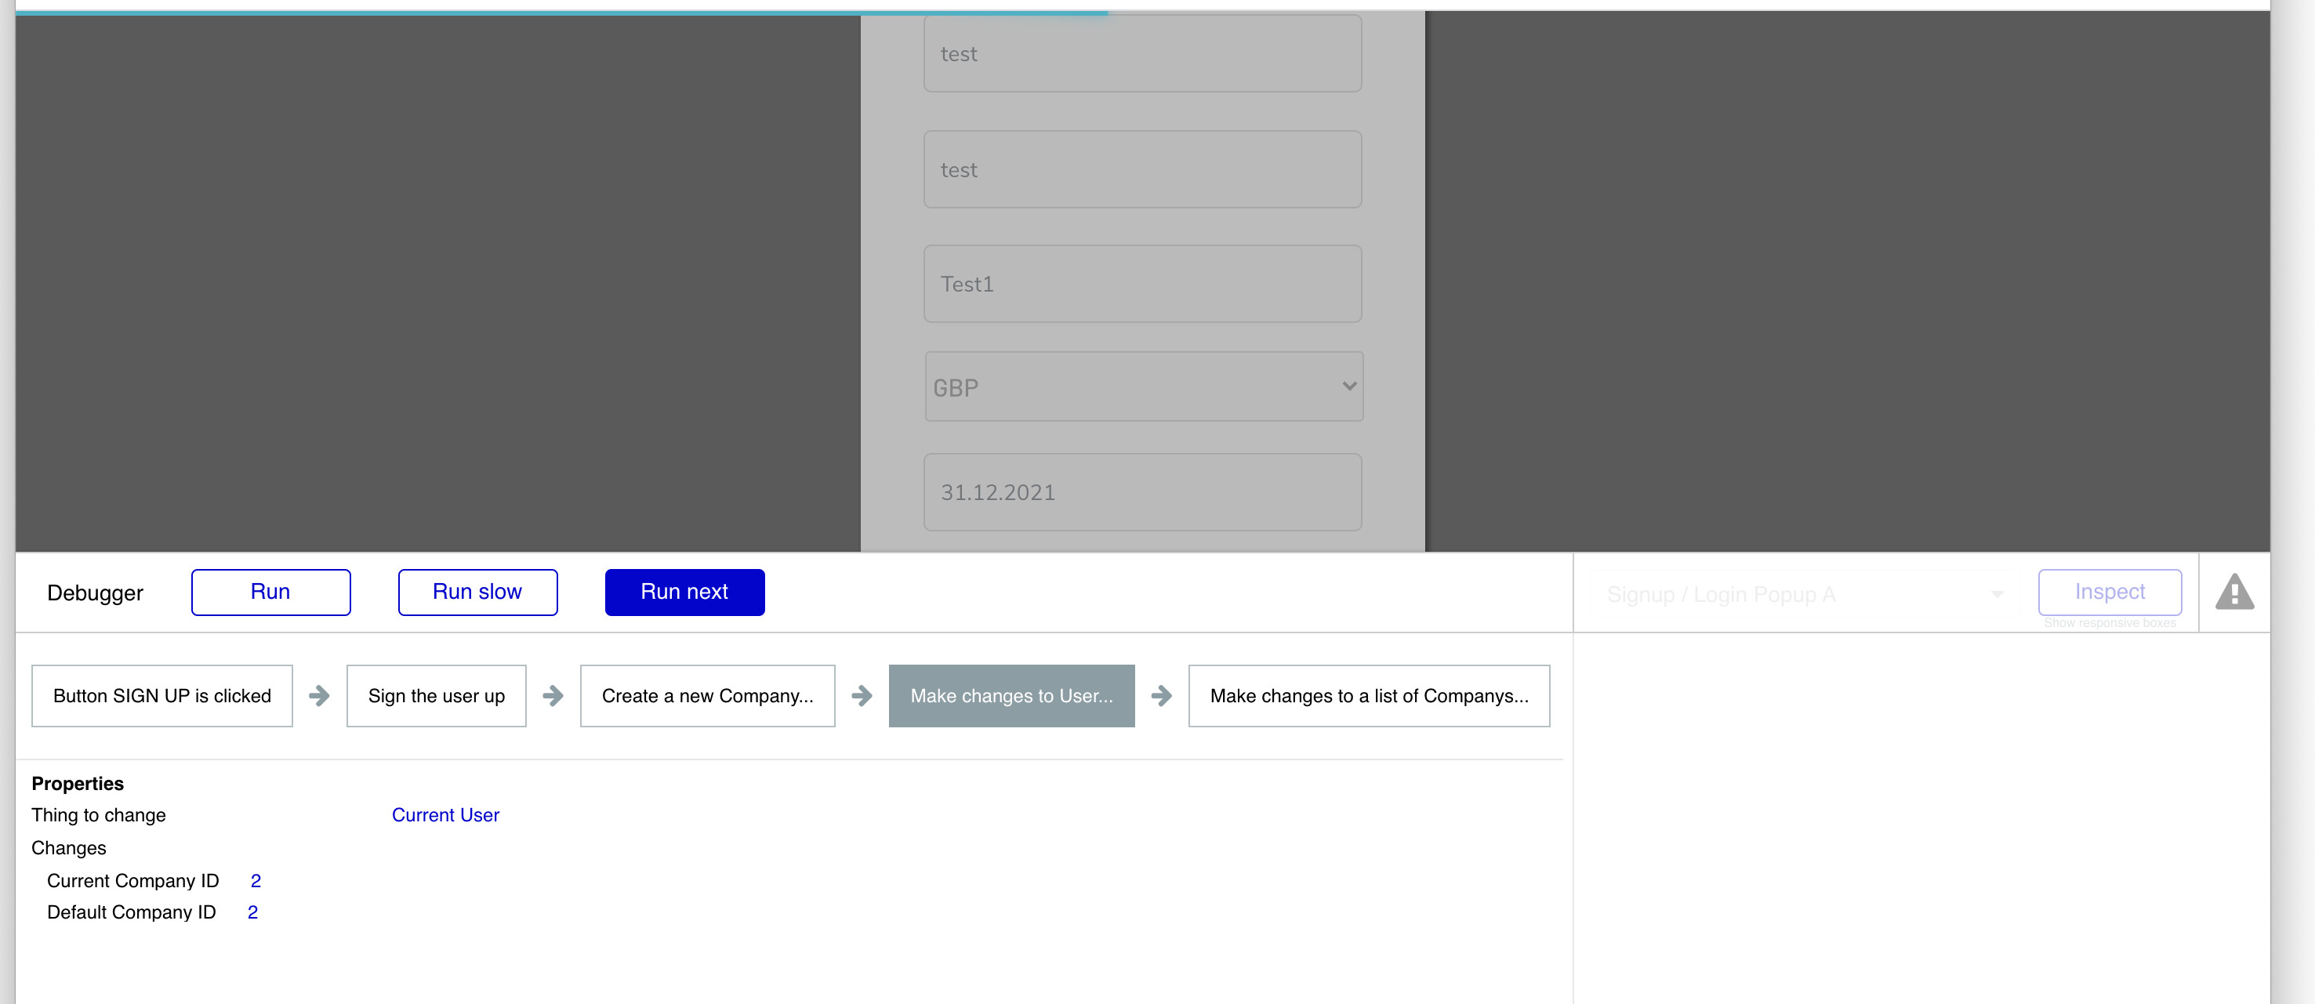Select the Create a new Company step
This screenshot has width=2315, height=1004.
pyautogui.click(x=707, y=696)
